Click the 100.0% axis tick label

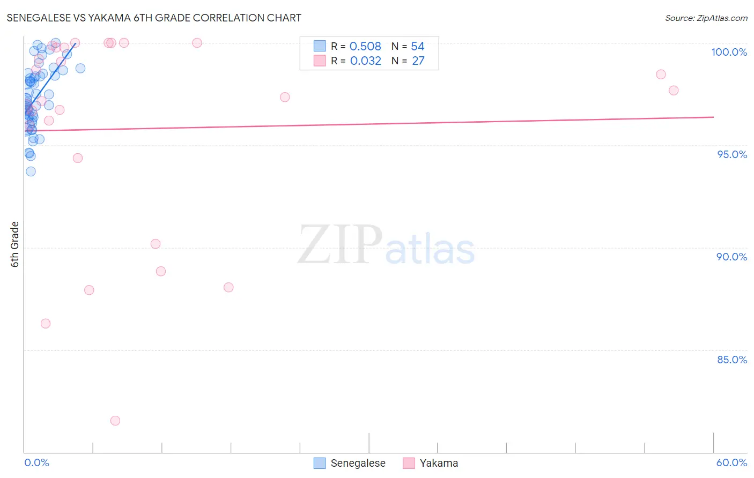729,52
